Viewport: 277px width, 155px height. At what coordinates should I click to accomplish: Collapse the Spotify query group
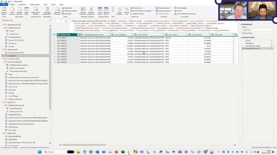(x=3, y=102)
